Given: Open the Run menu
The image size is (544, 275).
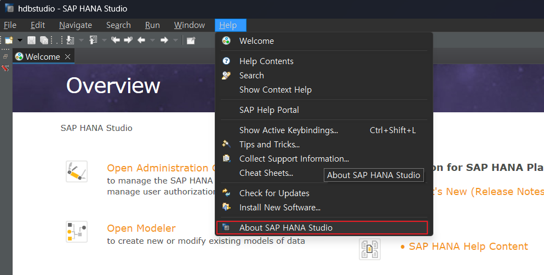Looking at the screenshot, I should pyautogui.click(x=152, y=25).
